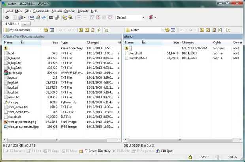Open the Help menu
The width and height of the screenshot is (245, 162).
click(x=94, y=11)
